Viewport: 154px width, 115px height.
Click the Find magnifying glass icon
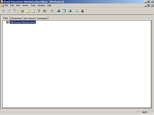[x=77, y=11]
